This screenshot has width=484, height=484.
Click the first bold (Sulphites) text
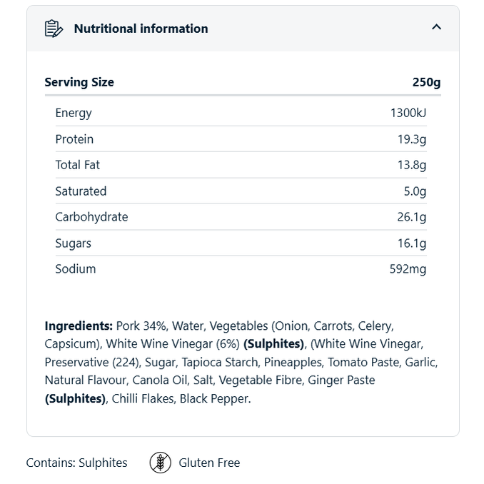pos(273,344)
